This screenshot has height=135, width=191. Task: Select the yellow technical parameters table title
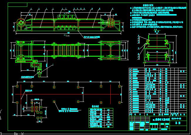pyautogui.click(x=95, y=107)
